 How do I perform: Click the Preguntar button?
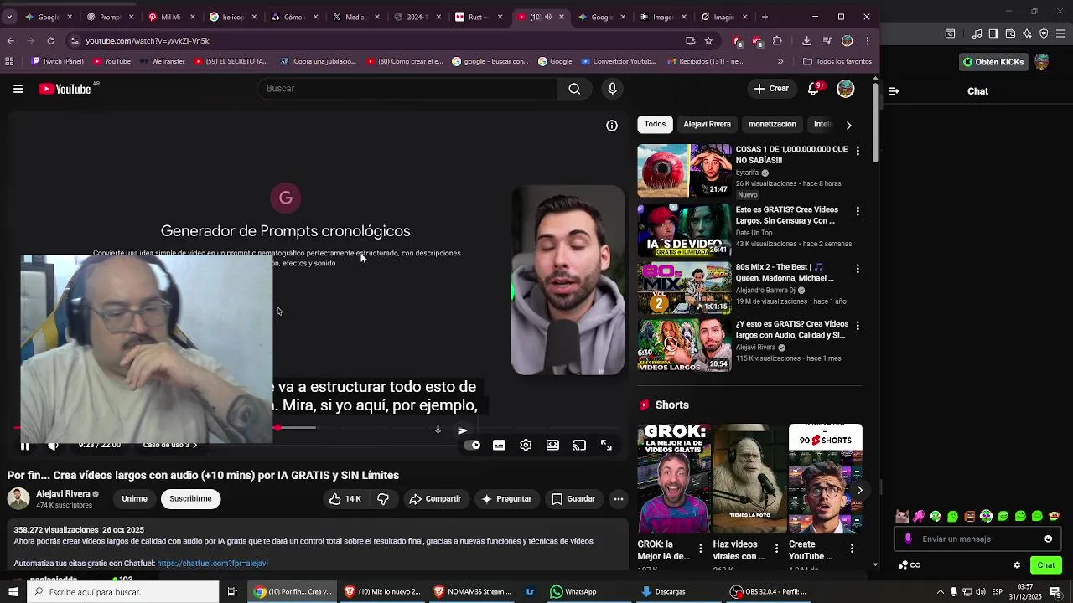(x=505, y=499)
